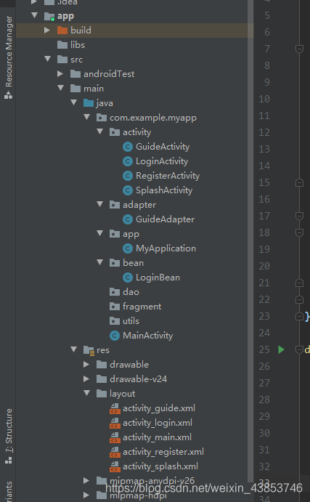Select RegisterActivity in the project tree
The width and height of the screenshot is (310, 502).
tap(168, 176)
